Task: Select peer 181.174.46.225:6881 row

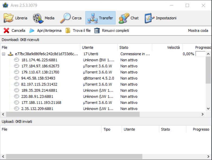Action: (39, 60)
